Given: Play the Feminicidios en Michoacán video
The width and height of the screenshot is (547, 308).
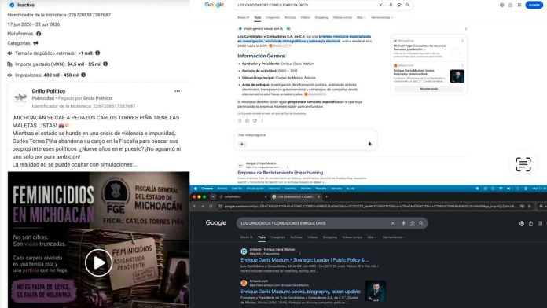Looking at the screenshot, I should coord(98,262).
